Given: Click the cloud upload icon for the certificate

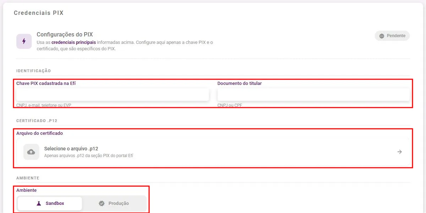Looking at the screenshot, I should click(x=31, y=152).
